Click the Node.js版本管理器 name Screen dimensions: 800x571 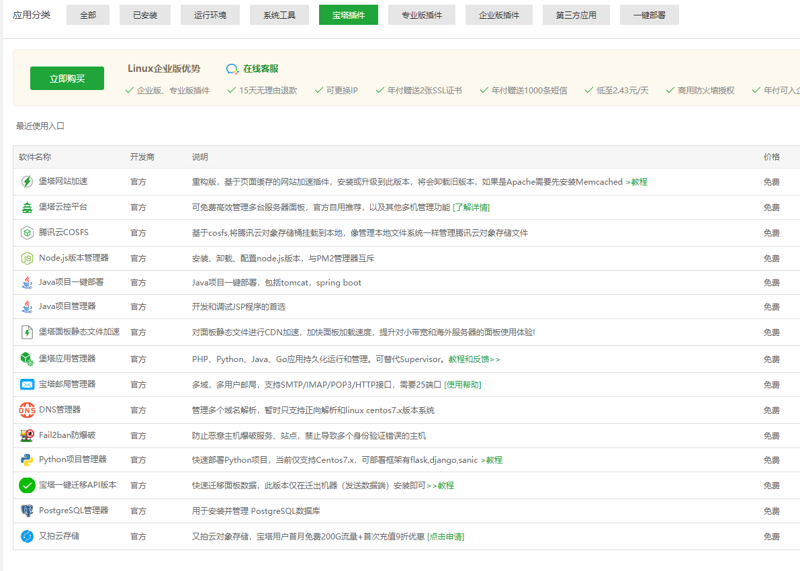click(x=73, y=258)
